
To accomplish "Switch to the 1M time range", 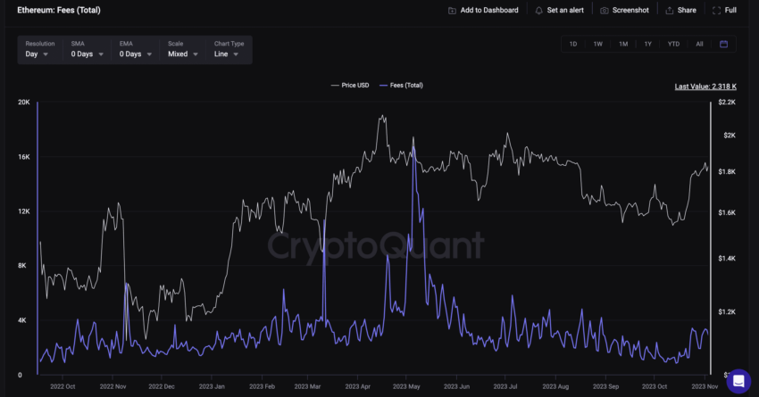I will tap(623, 44).
